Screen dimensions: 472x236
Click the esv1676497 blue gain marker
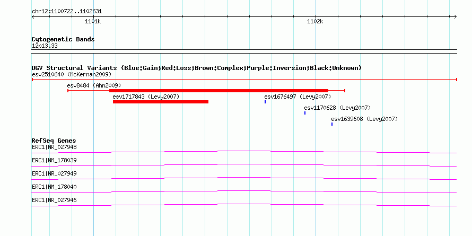coord(265,102)
